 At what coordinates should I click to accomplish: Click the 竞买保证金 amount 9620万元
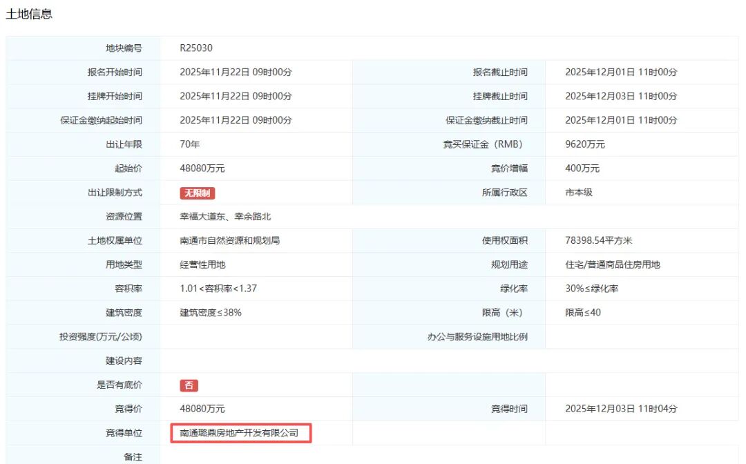[x=589, y=144]
